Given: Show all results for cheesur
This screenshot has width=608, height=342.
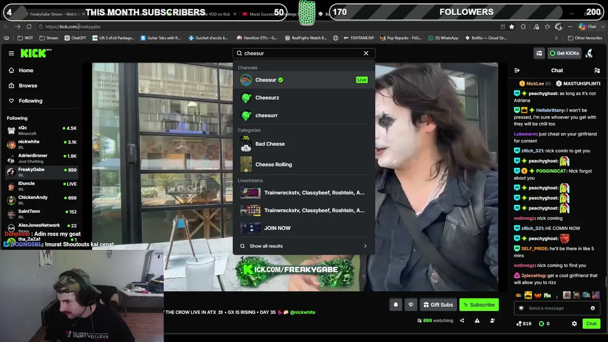Looking at the screenshot, I should [304, 246].
